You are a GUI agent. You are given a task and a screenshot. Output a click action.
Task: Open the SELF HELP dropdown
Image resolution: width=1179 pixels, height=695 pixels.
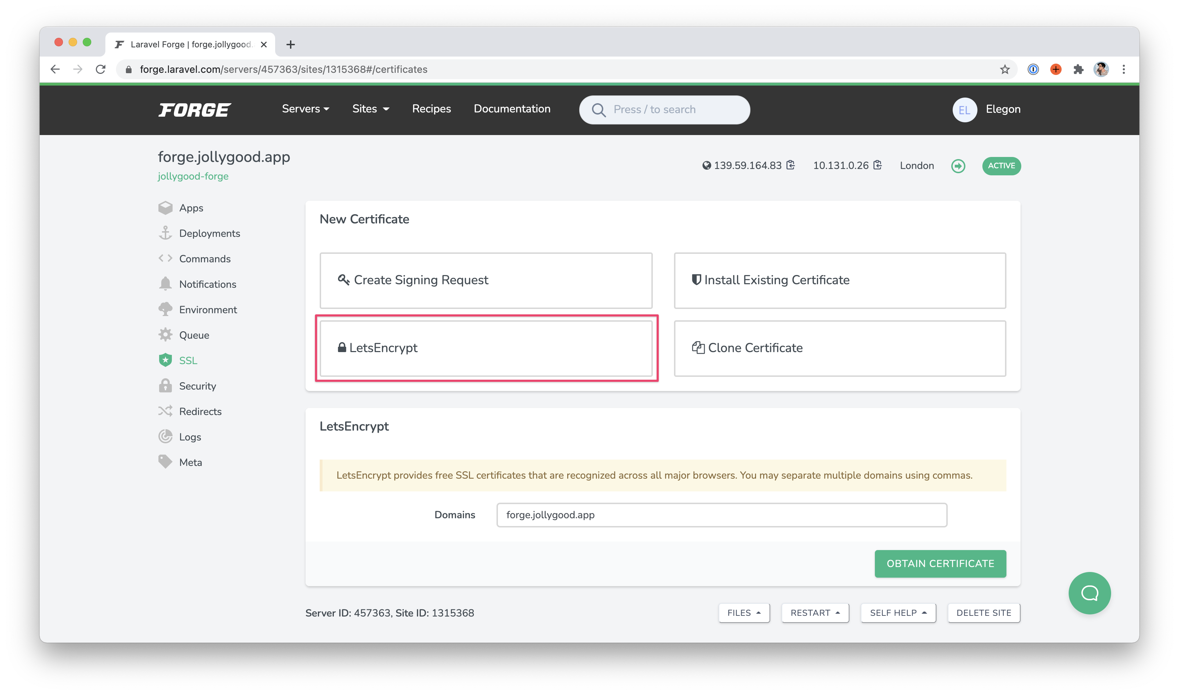898,613
